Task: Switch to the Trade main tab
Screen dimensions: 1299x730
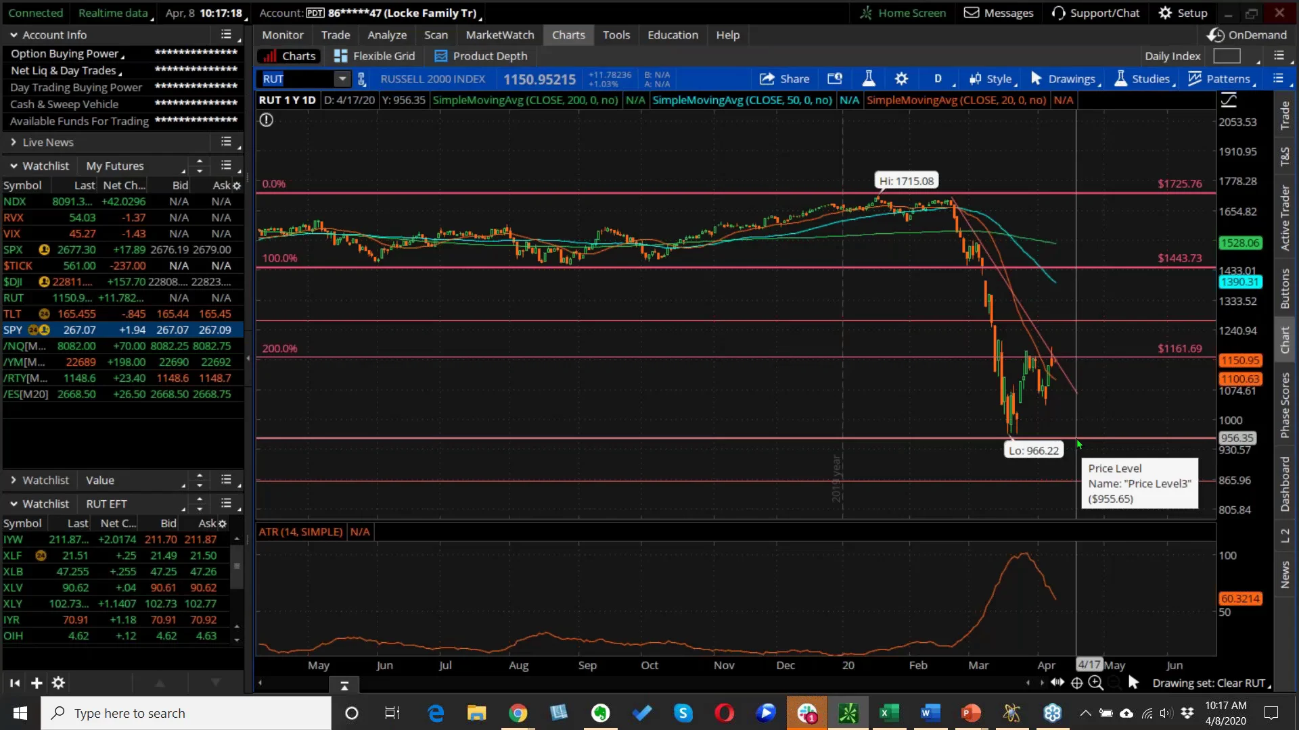Action: pyautogui.click(x=336, y=35)
